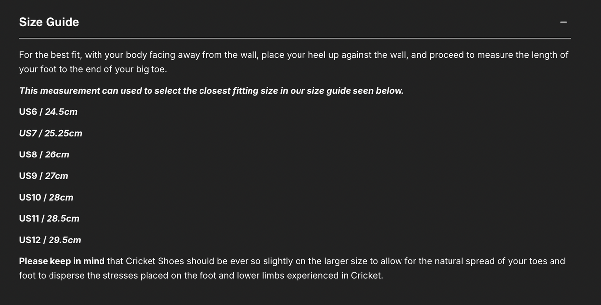
Task: Select the US6 / 24.5cm size line
Action: pos(48,112)
